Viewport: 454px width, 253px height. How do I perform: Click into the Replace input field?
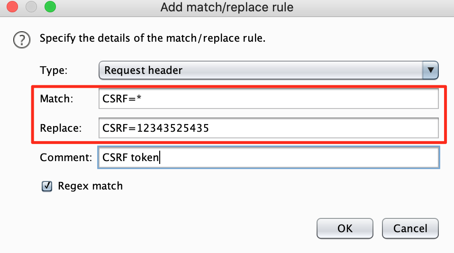coord(268,128)
